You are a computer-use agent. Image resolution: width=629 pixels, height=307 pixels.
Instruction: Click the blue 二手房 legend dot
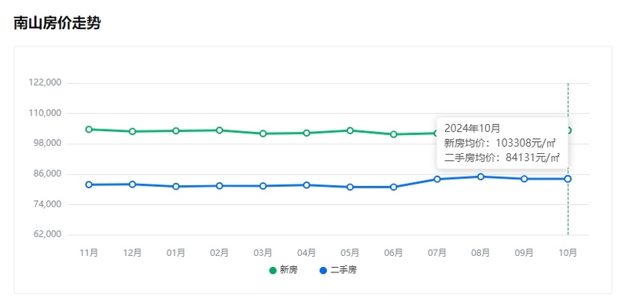323,271
